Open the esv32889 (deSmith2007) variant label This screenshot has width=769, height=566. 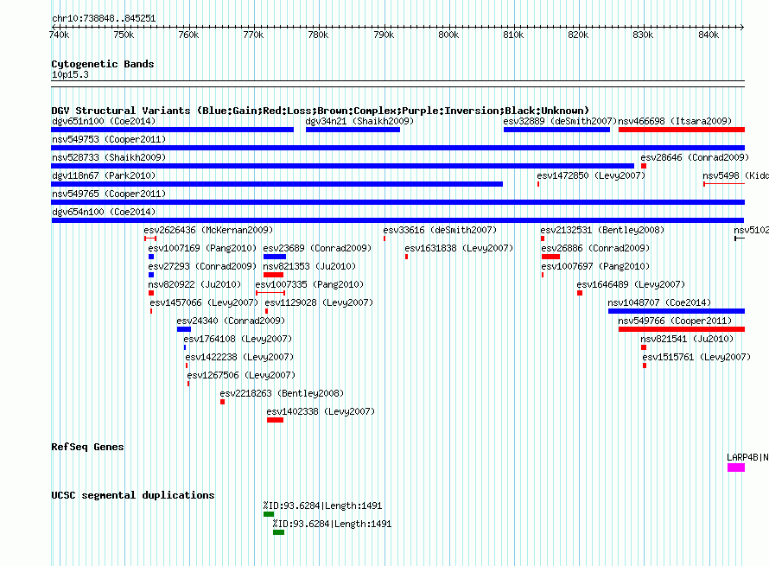[x=560, y=121]
